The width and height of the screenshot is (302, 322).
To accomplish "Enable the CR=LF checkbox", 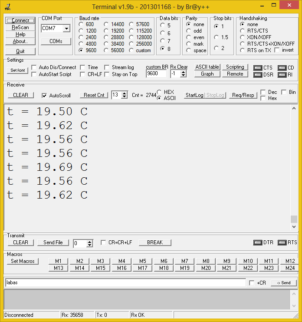I will tap(82, 74).
